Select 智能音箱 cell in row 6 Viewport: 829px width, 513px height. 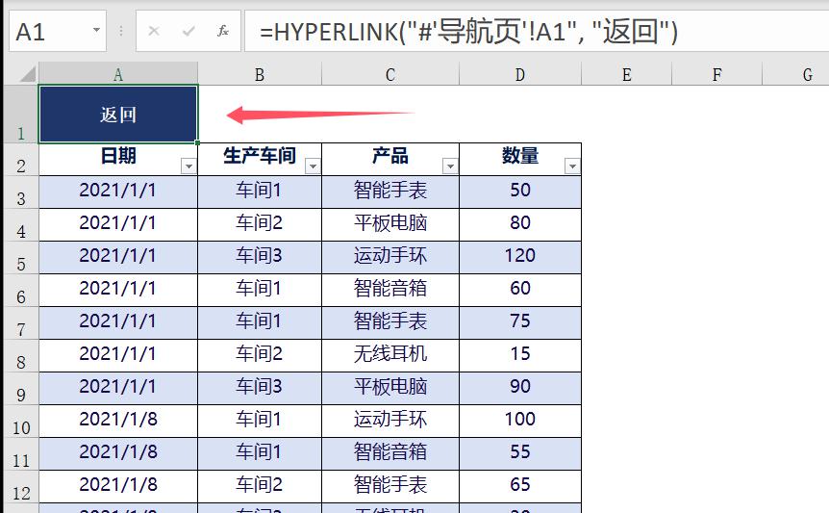click(x=390, y=291)
